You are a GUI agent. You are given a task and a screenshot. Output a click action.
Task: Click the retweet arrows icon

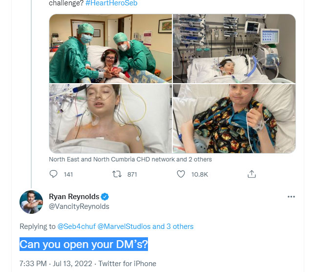coord(116,174)
